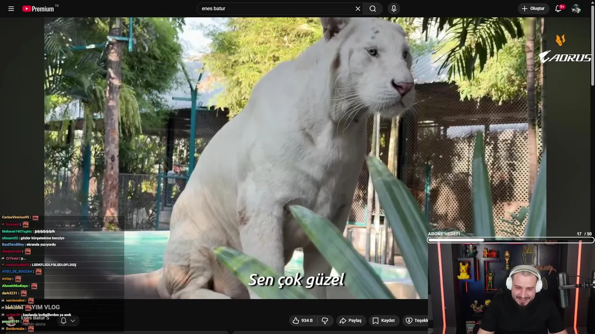Click chat user Cr7suui
Screen dimensions: 595x334
(x=12, y=258)
